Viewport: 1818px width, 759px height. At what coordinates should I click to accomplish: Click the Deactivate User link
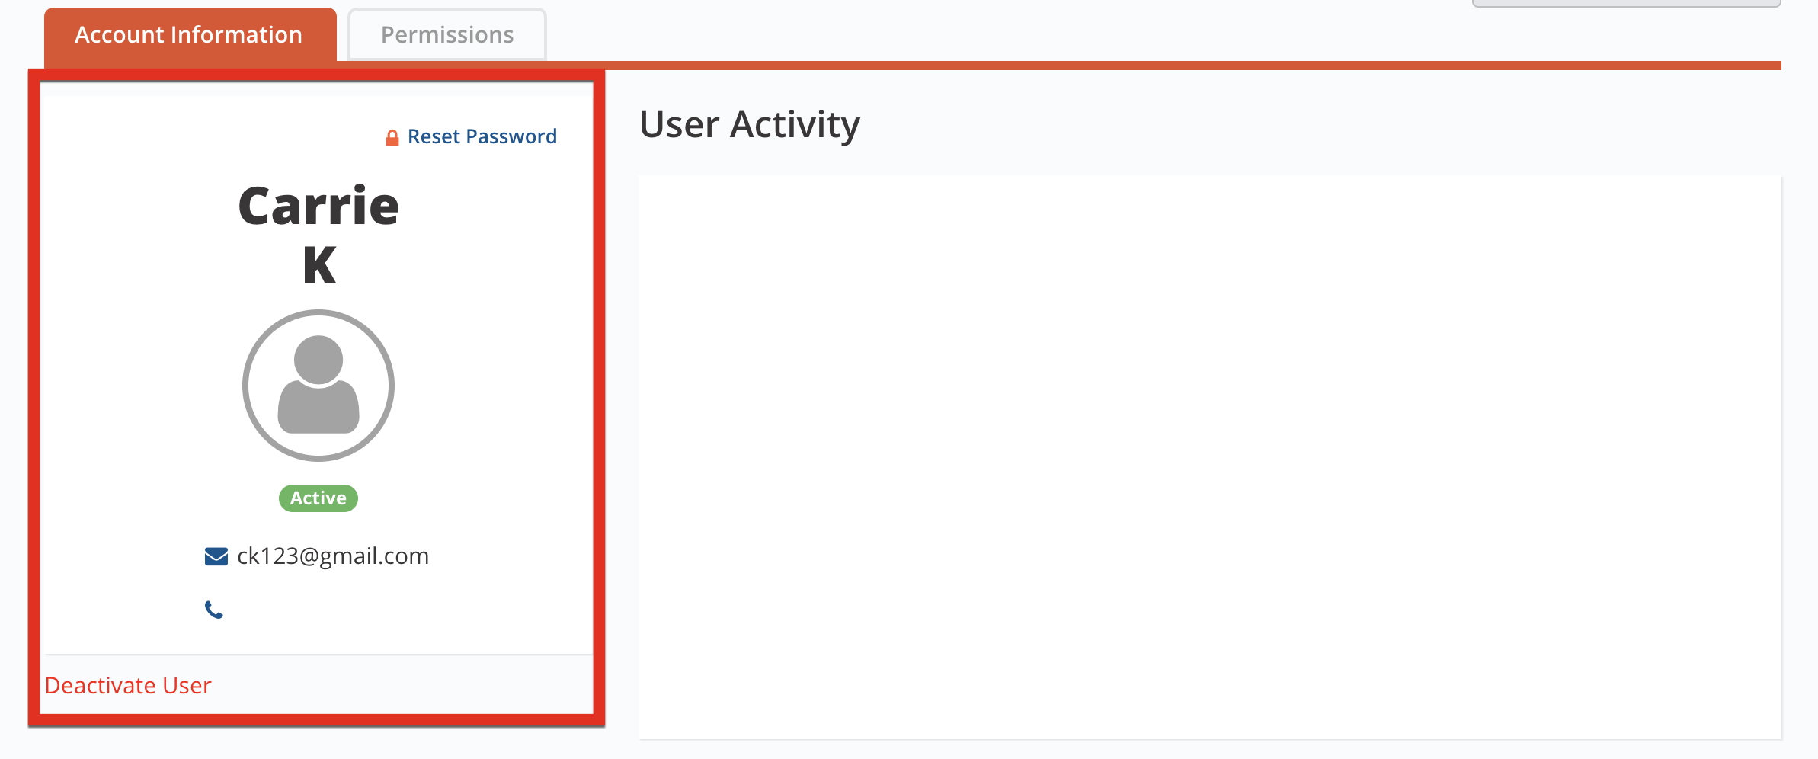(128, 686)
